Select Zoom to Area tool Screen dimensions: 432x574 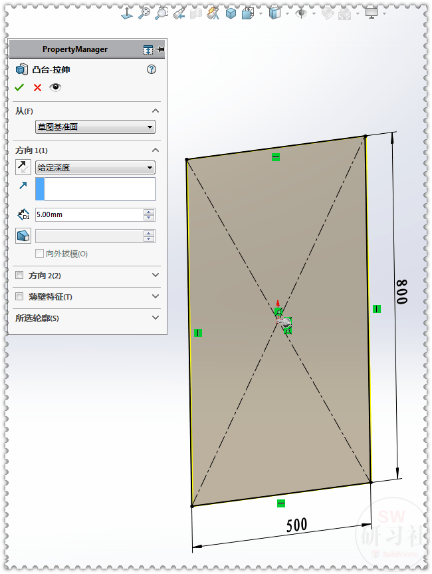(x=162, y=13)
